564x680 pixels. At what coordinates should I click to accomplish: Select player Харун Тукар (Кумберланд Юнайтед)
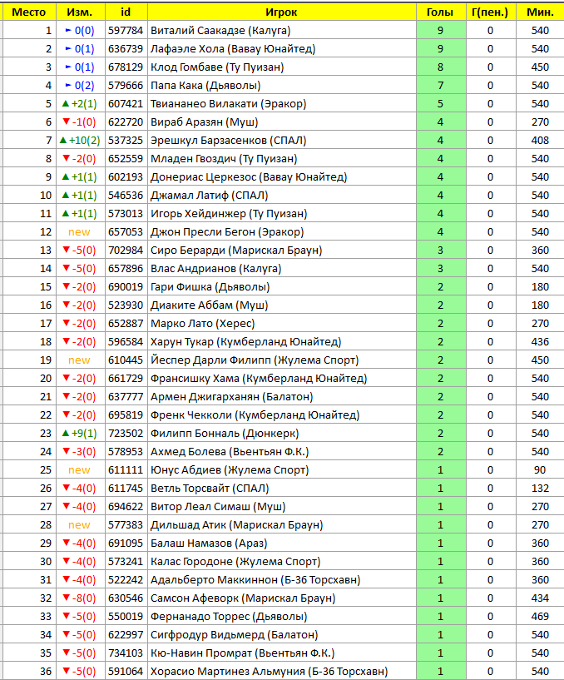coord(245,342)
